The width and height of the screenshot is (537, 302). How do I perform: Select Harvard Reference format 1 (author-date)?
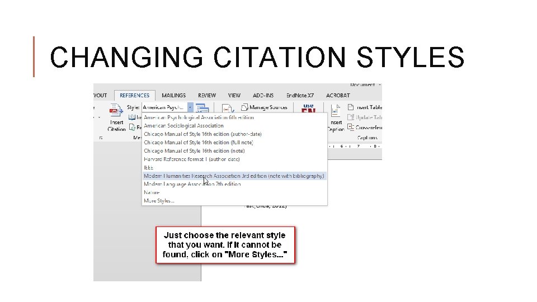coord(234,159)
